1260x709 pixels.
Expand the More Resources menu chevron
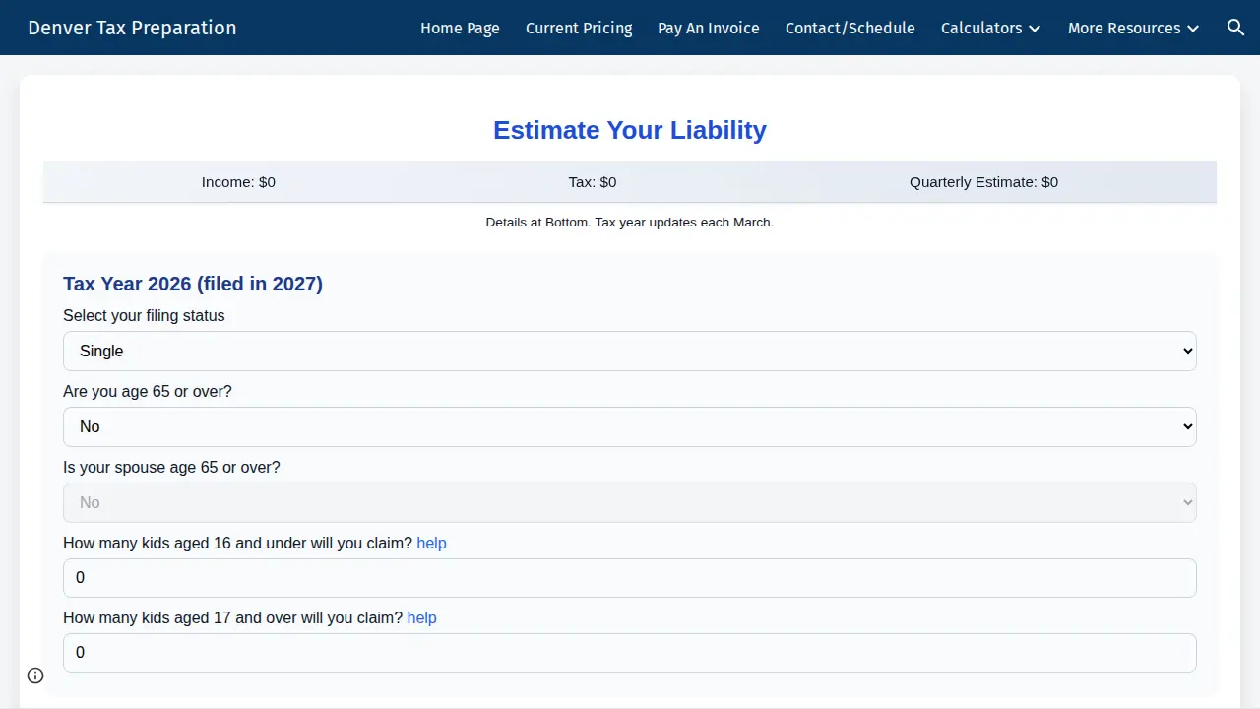point(1193,29)
